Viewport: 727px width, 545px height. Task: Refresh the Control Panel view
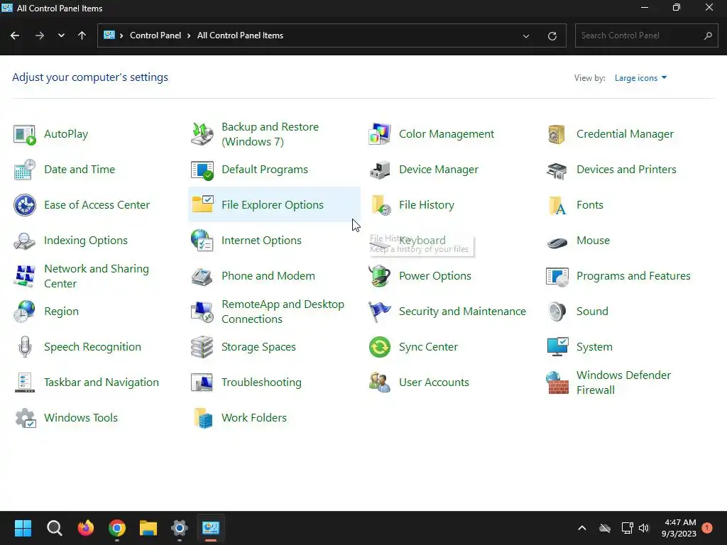point(552,35)
